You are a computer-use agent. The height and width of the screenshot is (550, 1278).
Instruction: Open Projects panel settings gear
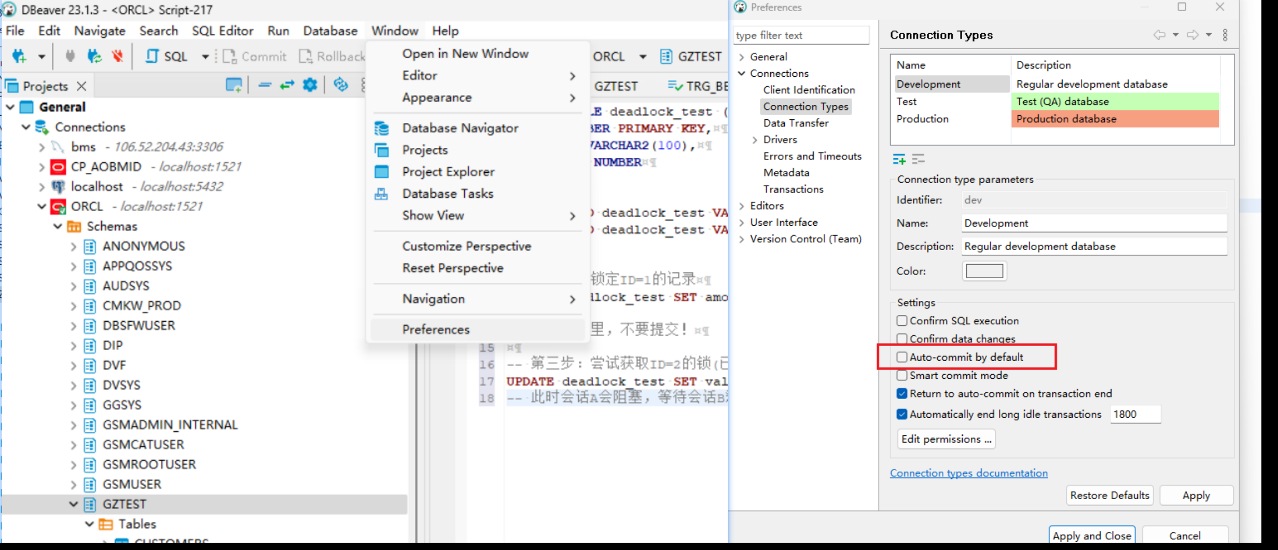tap(310, 85)
